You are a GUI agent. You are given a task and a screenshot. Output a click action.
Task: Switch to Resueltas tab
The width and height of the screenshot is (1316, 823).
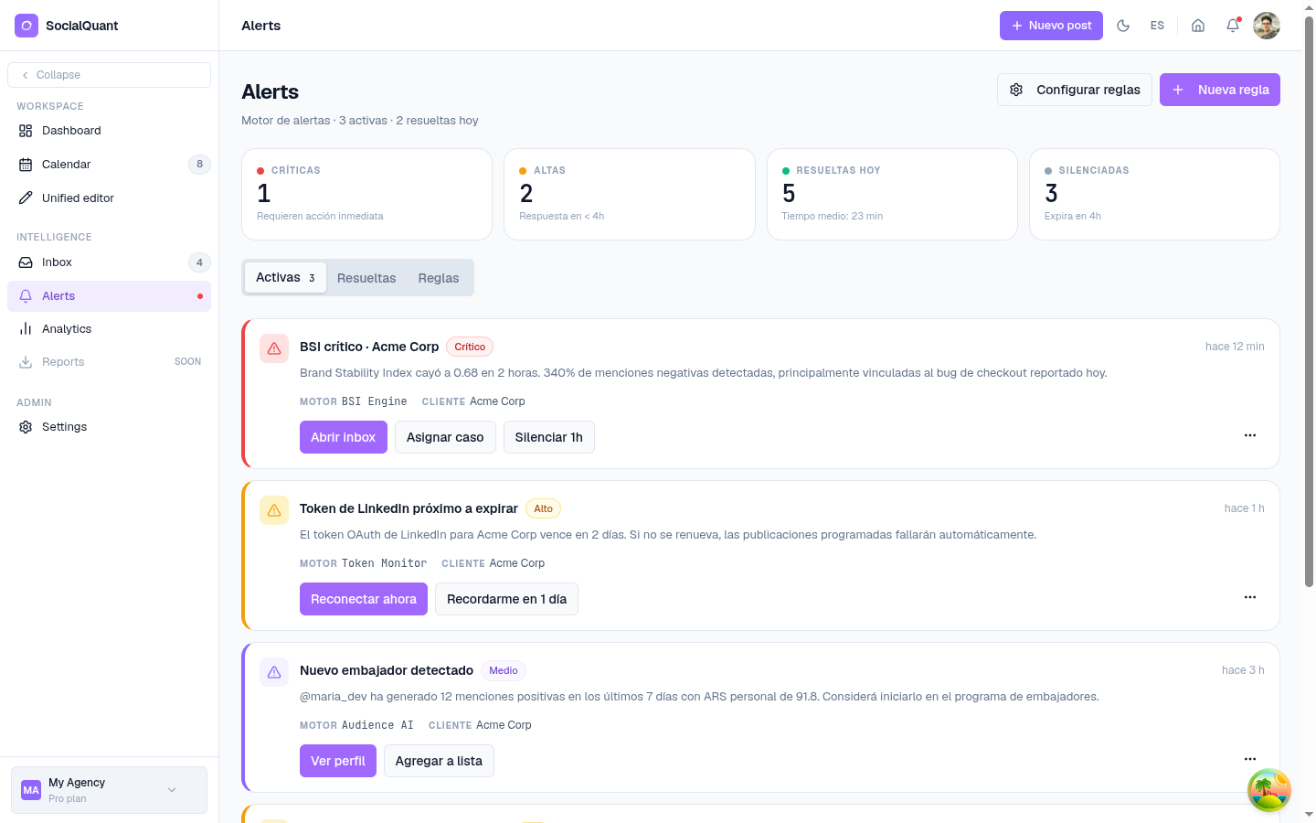click(x=366, y=278)
